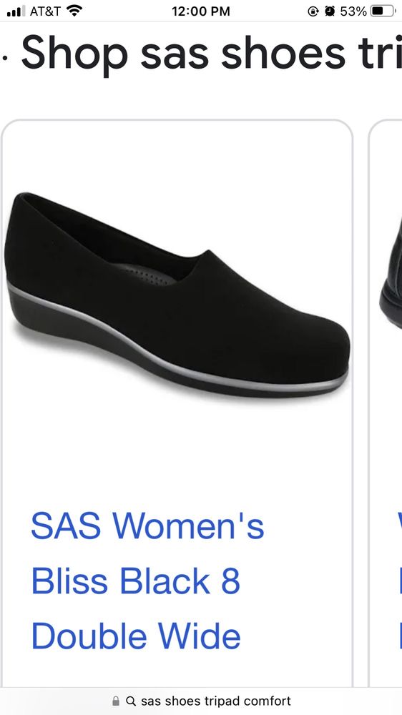Image resolution: width=402 pixels, height=715 pixels.
Task: Tap the magnifier search icon in address bar
Action: (x=130, y=701)
